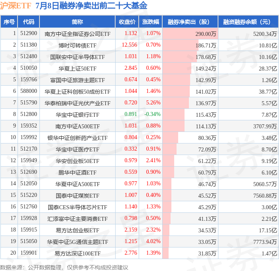Click code 159901
Image resolution: width=279 pixels, height=271 pixels.
(29, 253)
